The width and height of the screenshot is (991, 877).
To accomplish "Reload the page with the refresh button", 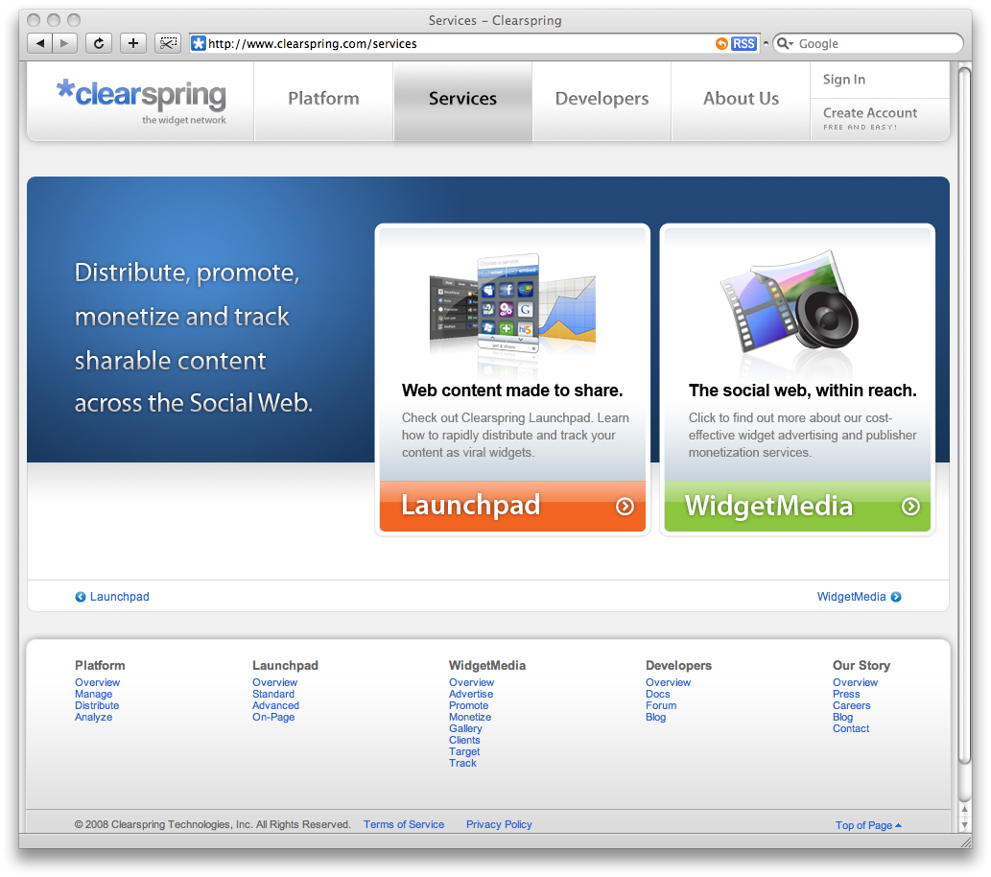I will point(99,43).
